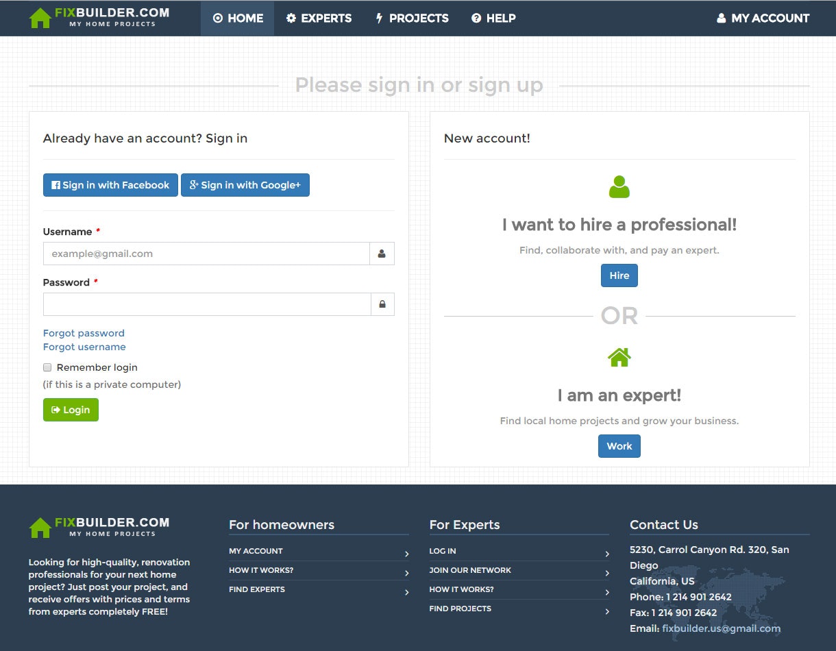Click arrow next to Find Experts

click(406, 592)
